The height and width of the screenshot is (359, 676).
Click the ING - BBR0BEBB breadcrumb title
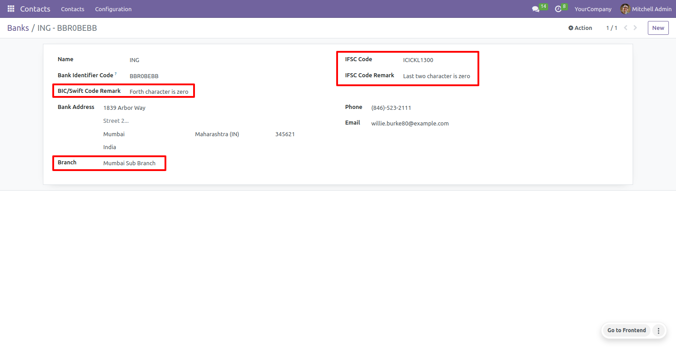67,28
